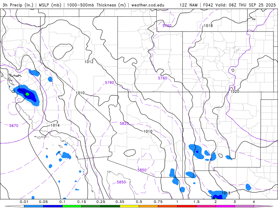Click the '4' legend value

point(254,202)
